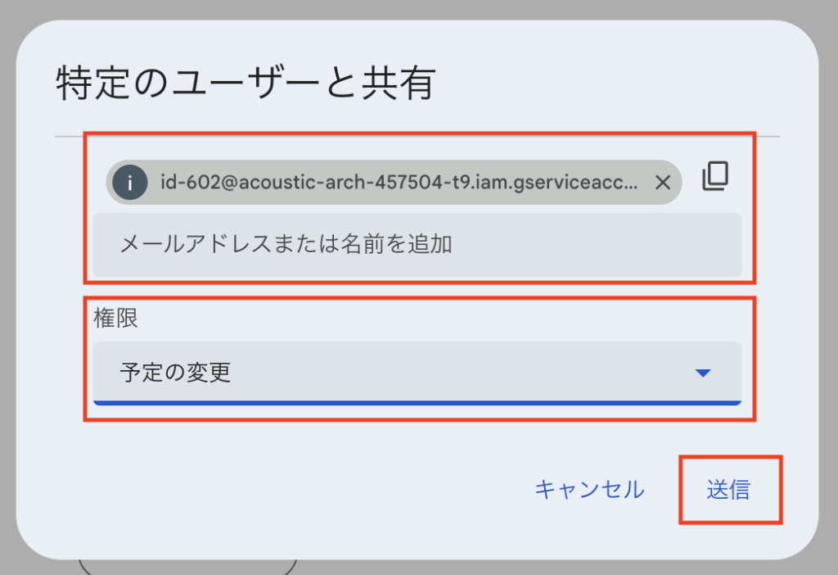838x575 pixels.
Task: Click the divider line beneath the dialog title
Action: point(417,137)
